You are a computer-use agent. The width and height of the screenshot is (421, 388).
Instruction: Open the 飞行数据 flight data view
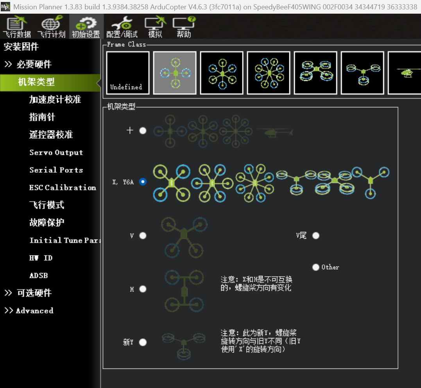point(17,27)
